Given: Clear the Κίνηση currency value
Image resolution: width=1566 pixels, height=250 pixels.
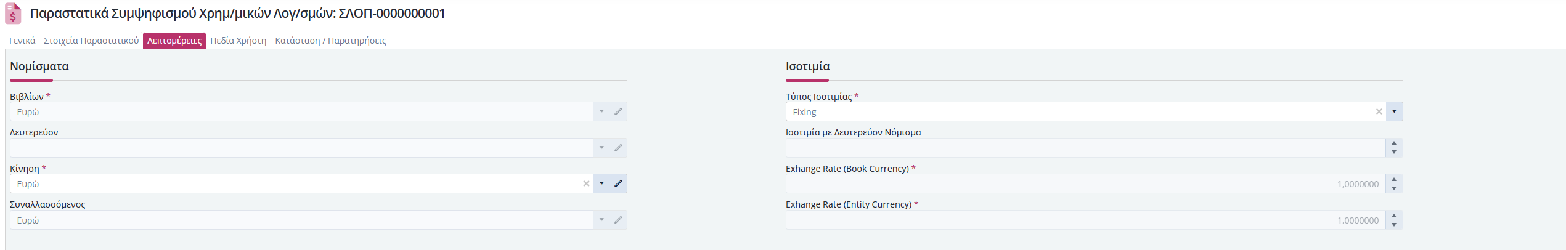Looking at the screenshot, I should pos(586,183).
